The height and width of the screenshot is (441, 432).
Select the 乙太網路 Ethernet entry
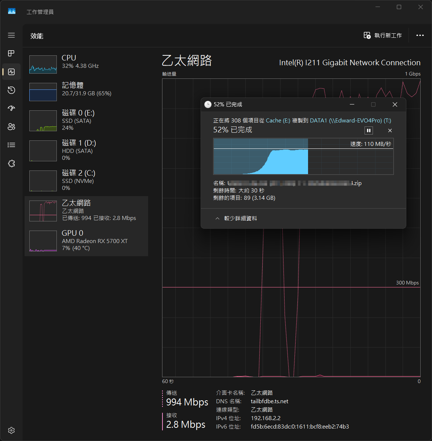pyautogui.click(x=86, y=211)
